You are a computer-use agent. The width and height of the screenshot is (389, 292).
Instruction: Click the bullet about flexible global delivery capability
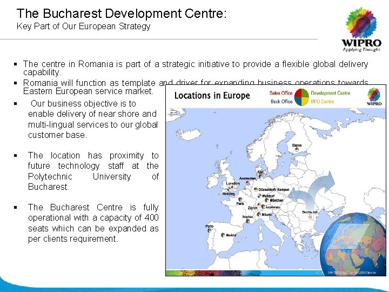coord(196,68)
